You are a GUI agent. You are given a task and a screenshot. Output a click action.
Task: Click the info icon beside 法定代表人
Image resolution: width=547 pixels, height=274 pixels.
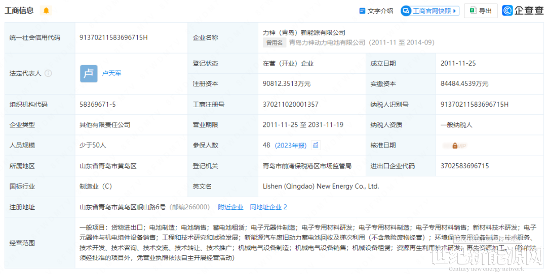[48, 73]
